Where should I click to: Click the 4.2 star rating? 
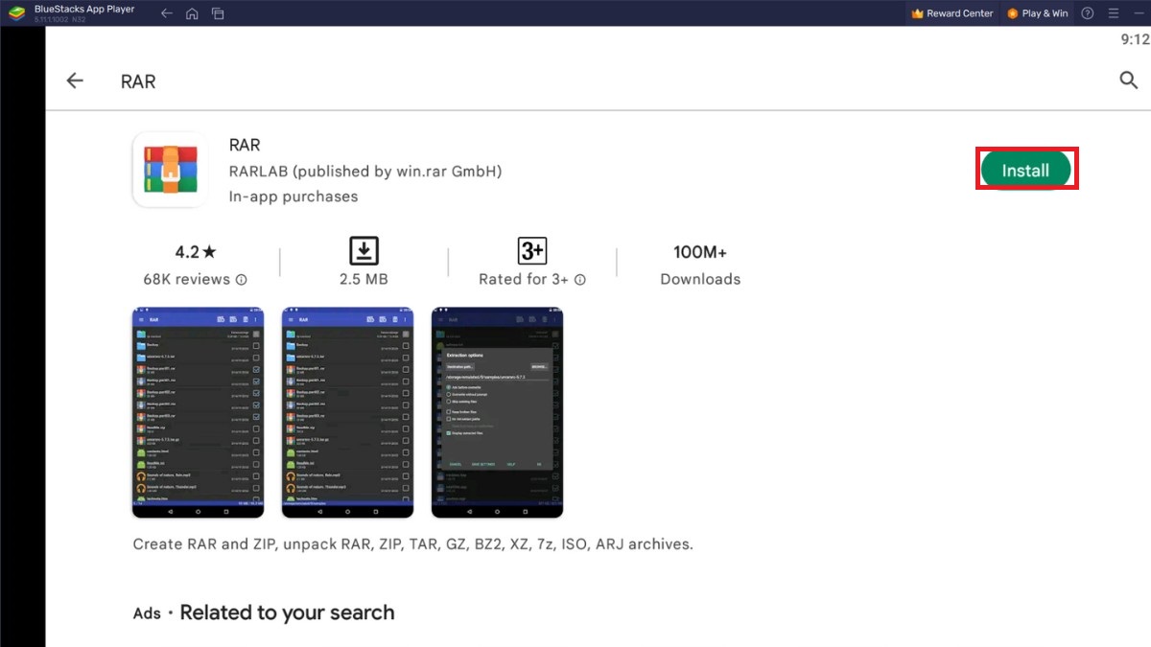pos(196,252)
